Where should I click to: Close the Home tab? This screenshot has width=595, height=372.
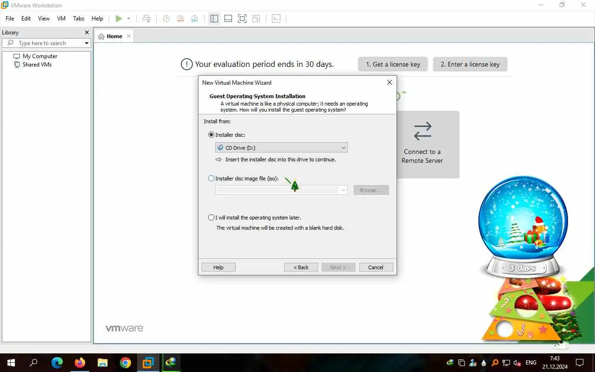pos(129,36)
